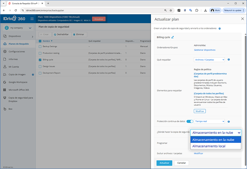Screen dimensions: 247x169
Task: Click the Gestionar dispositivos link
Action: coord(204,50)
